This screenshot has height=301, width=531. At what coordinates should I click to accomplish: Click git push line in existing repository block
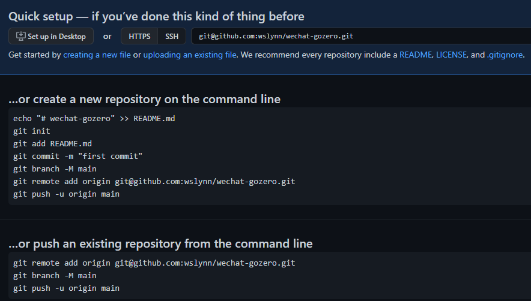(x=66, y=288)
